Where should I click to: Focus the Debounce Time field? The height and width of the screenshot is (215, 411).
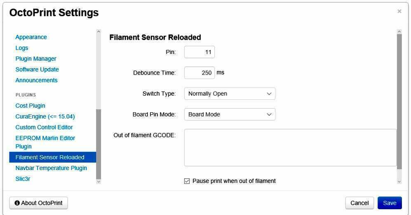[200, 73]
